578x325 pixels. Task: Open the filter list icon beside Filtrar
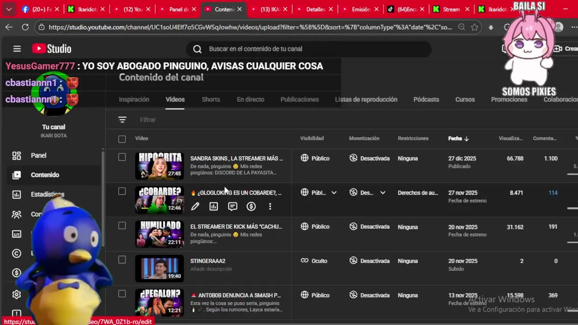122,120
